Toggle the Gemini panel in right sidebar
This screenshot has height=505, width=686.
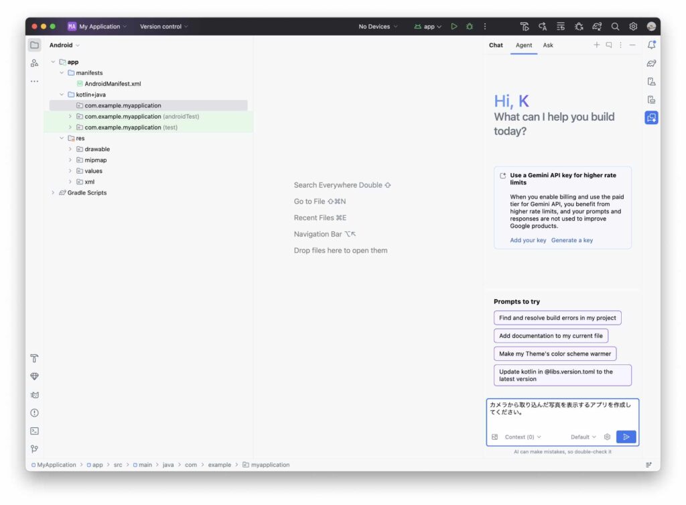(651, 118)
